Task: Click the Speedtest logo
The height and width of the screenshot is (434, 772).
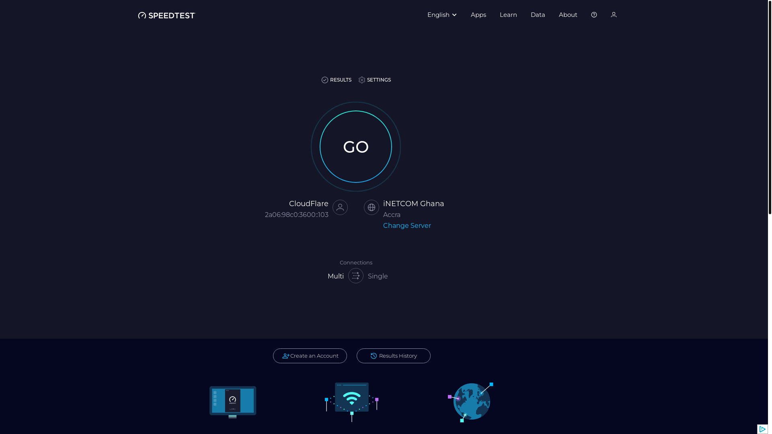Action: click(166, 15)
